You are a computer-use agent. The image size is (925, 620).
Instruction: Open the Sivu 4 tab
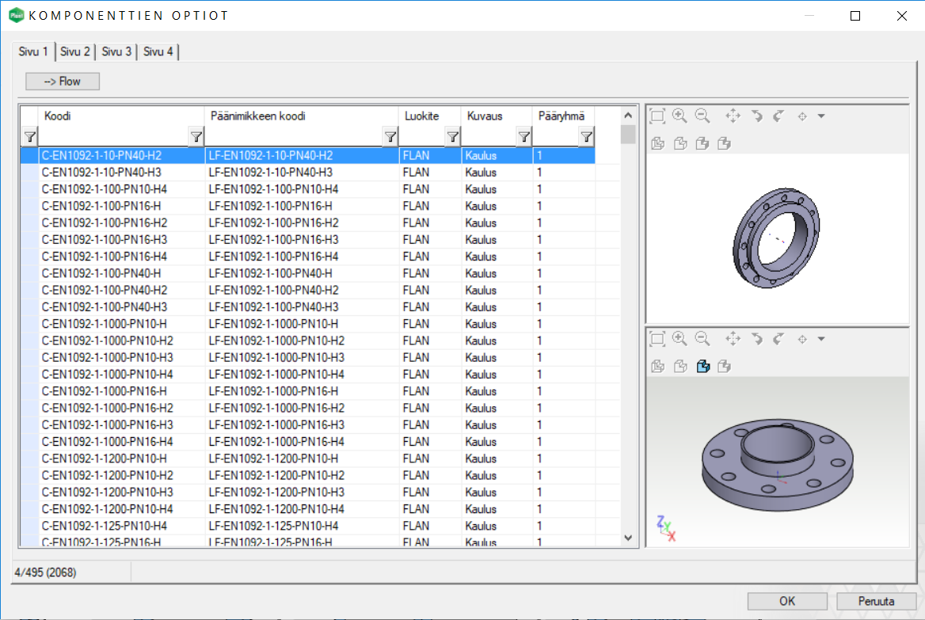[158, 52]
